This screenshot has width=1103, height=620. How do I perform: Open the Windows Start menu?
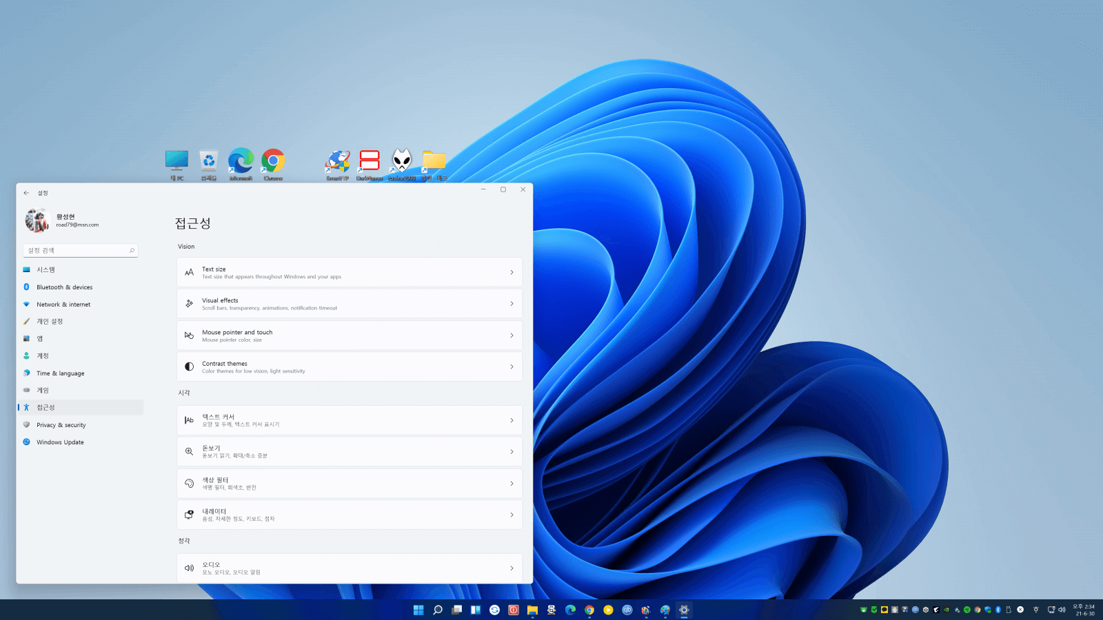(x=418, y=610)
